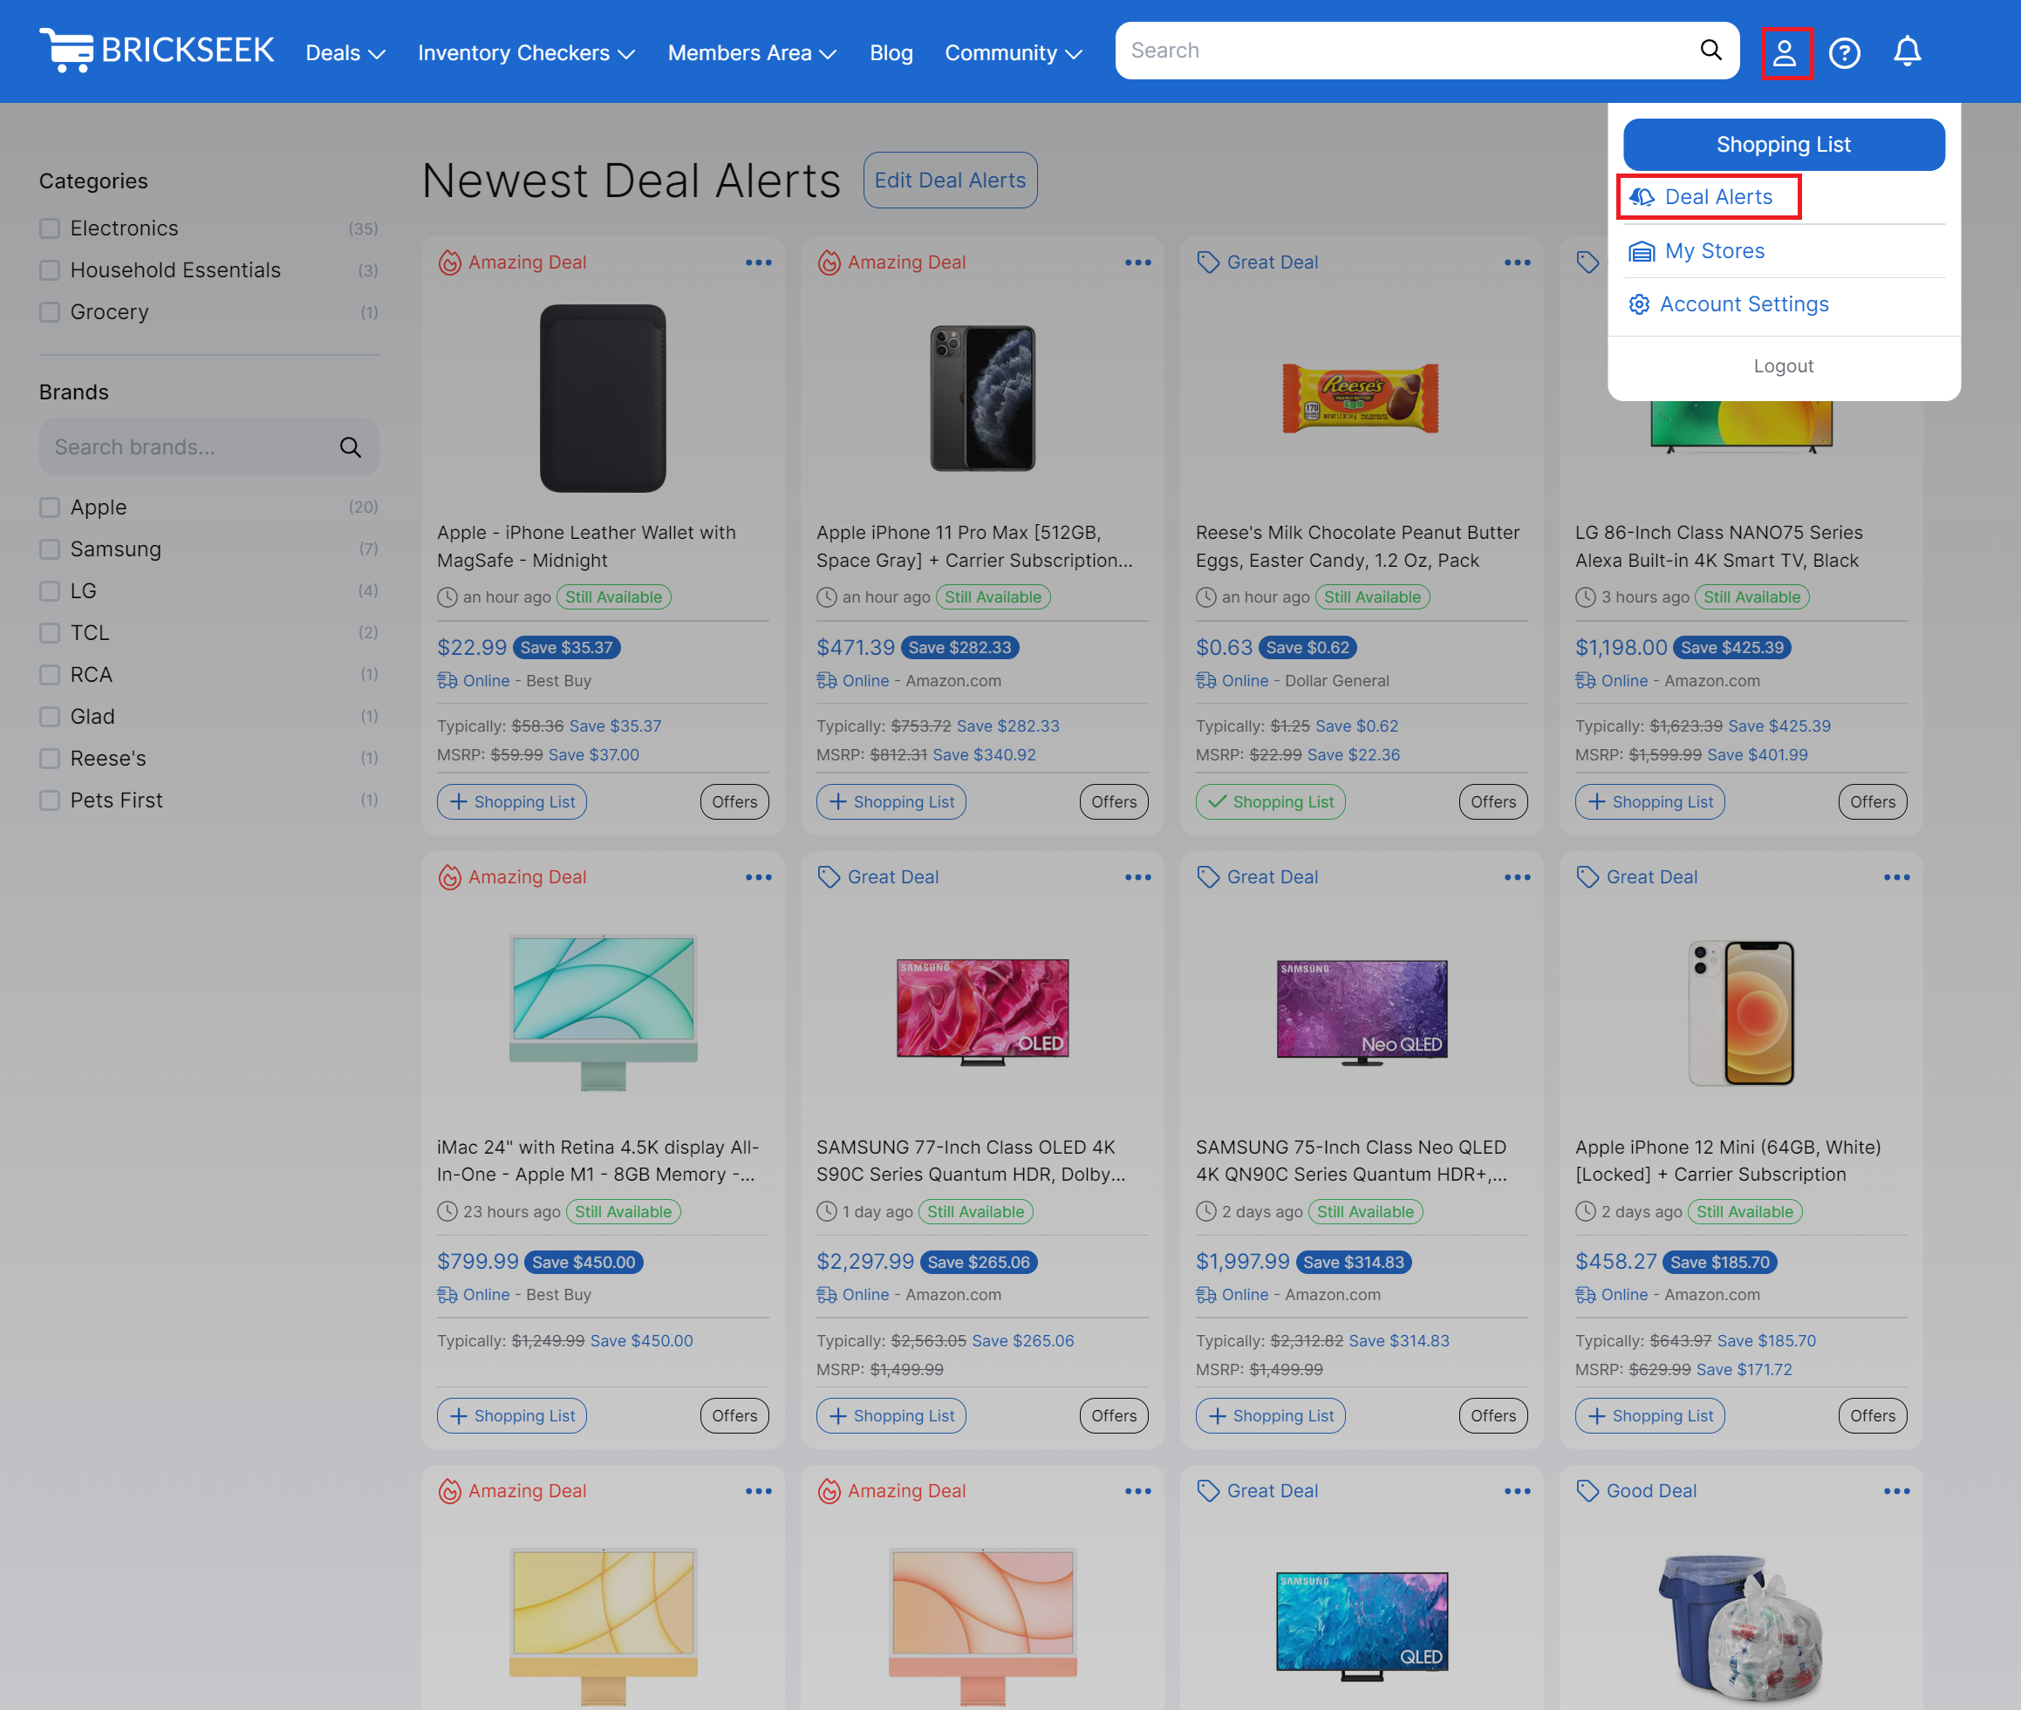Expand the Inventory Checkers dropdown

(x=527, y=52)
